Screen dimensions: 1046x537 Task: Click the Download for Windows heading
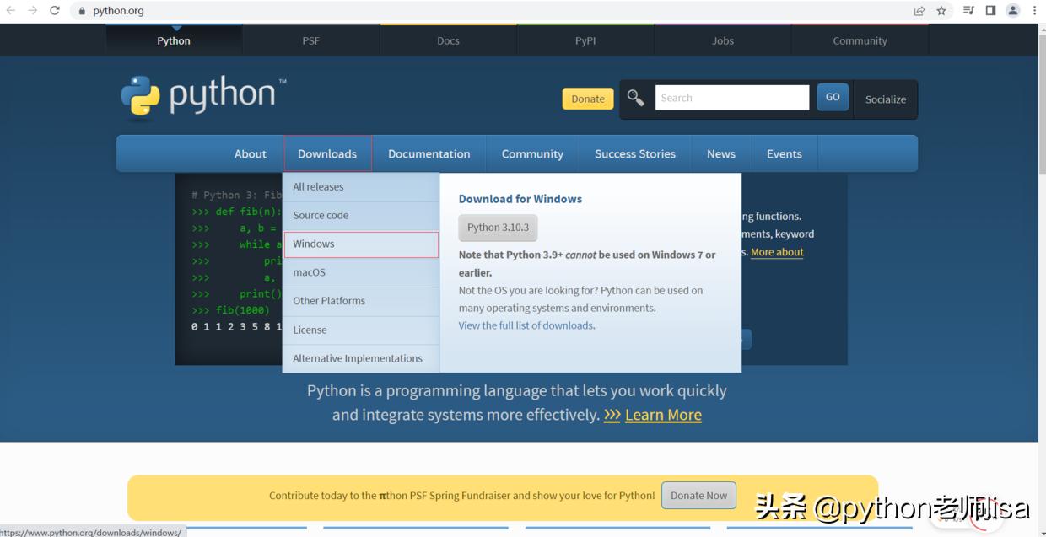click(520, 199)
